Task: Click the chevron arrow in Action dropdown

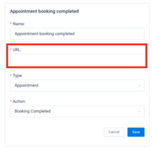Action: click(x=139, y=111)
